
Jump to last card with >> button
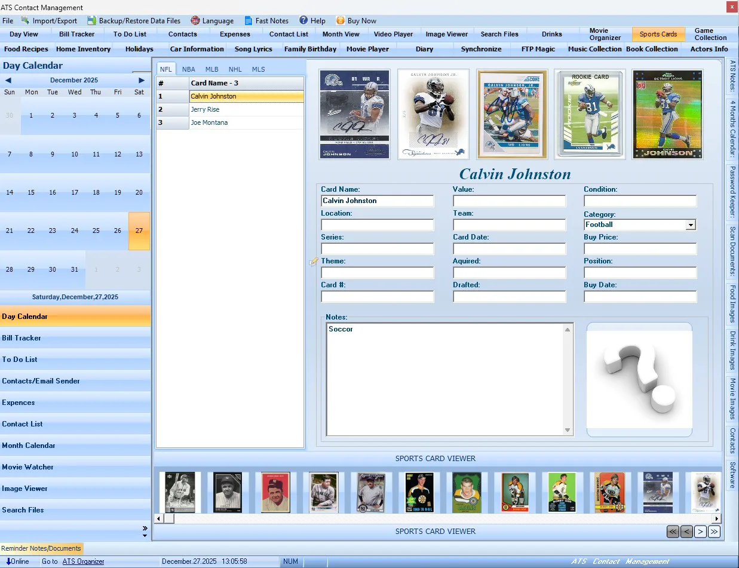click(714, 532)
